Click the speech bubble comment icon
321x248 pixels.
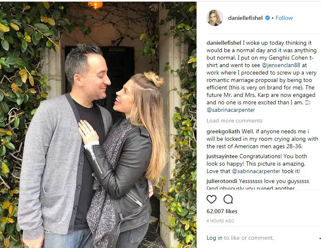228,199
